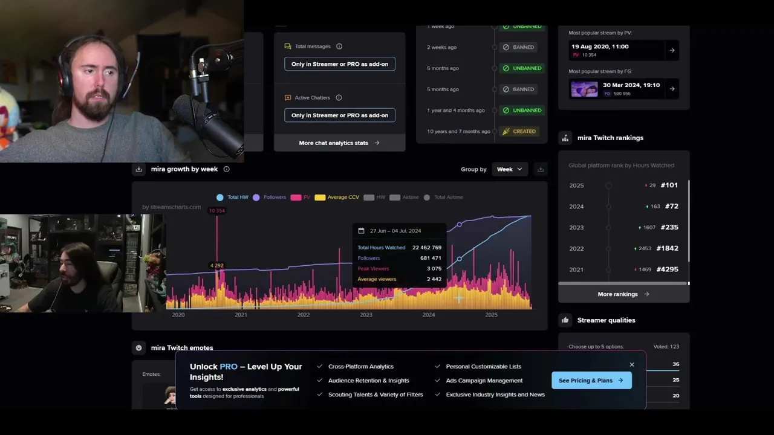The width and height of the screenshot is (774, 435).
Task: Open More rankings link
Action: coord(623,294)
